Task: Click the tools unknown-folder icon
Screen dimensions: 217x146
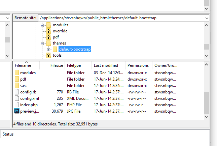Action: click(48, 55)
